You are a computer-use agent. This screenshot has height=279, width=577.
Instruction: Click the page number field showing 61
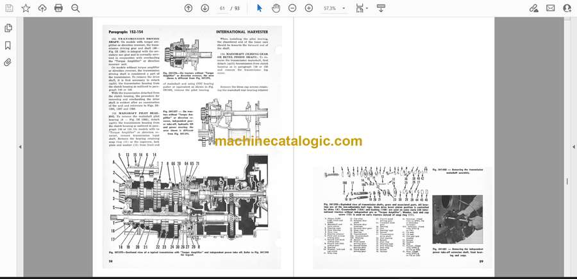[222, 8]
